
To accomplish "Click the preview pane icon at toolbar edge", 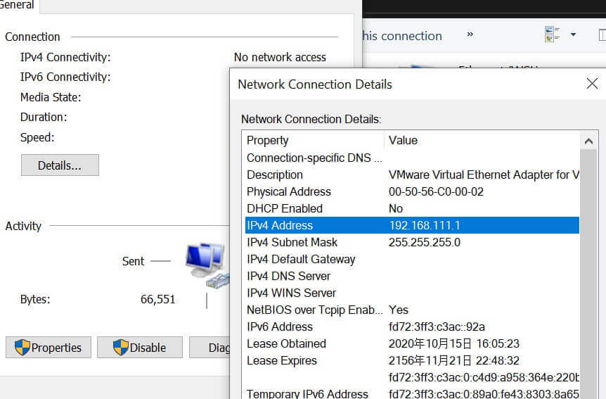I will coord(602,34).
